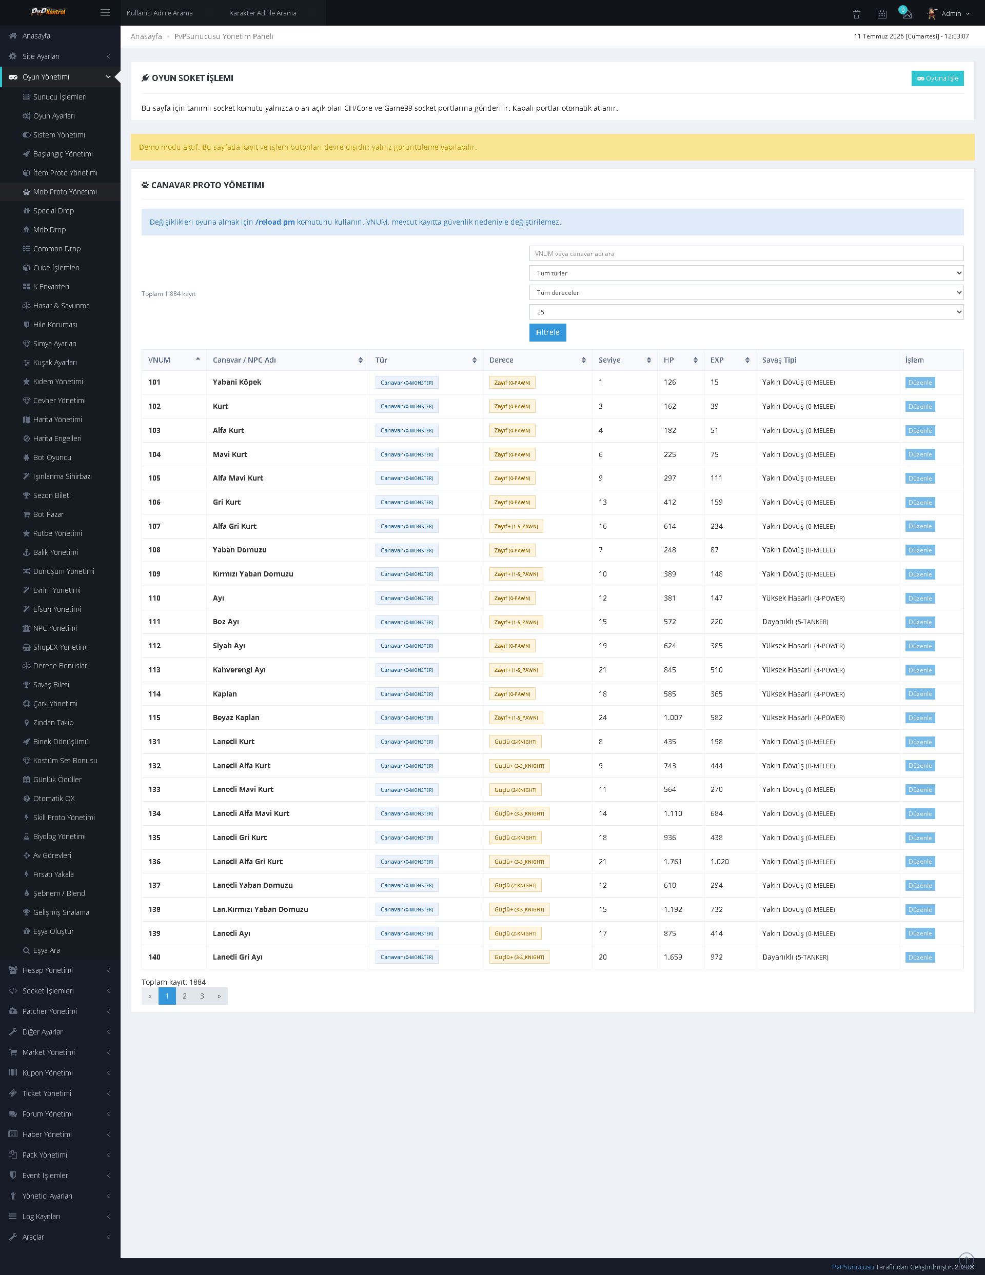Open the mail notifications icon
This screenshot has height=1275, width=985.
(906, 13)
